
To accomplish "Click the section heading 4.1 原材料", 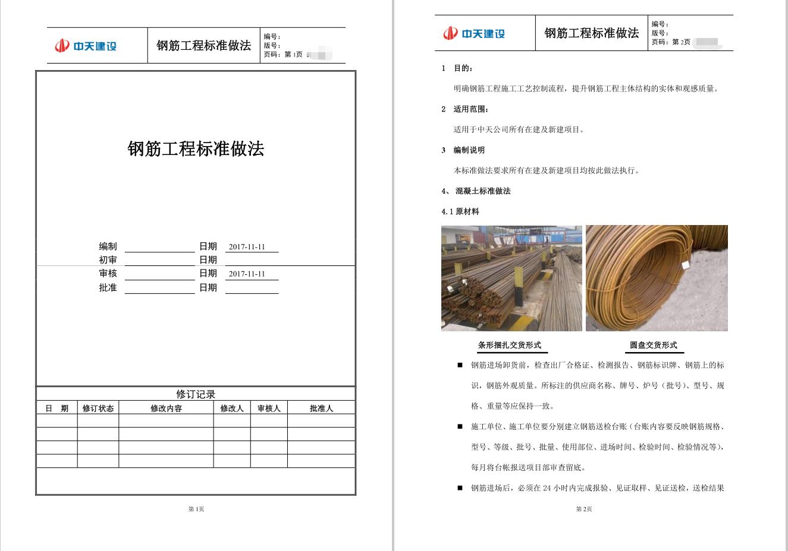I will (460, 211).
